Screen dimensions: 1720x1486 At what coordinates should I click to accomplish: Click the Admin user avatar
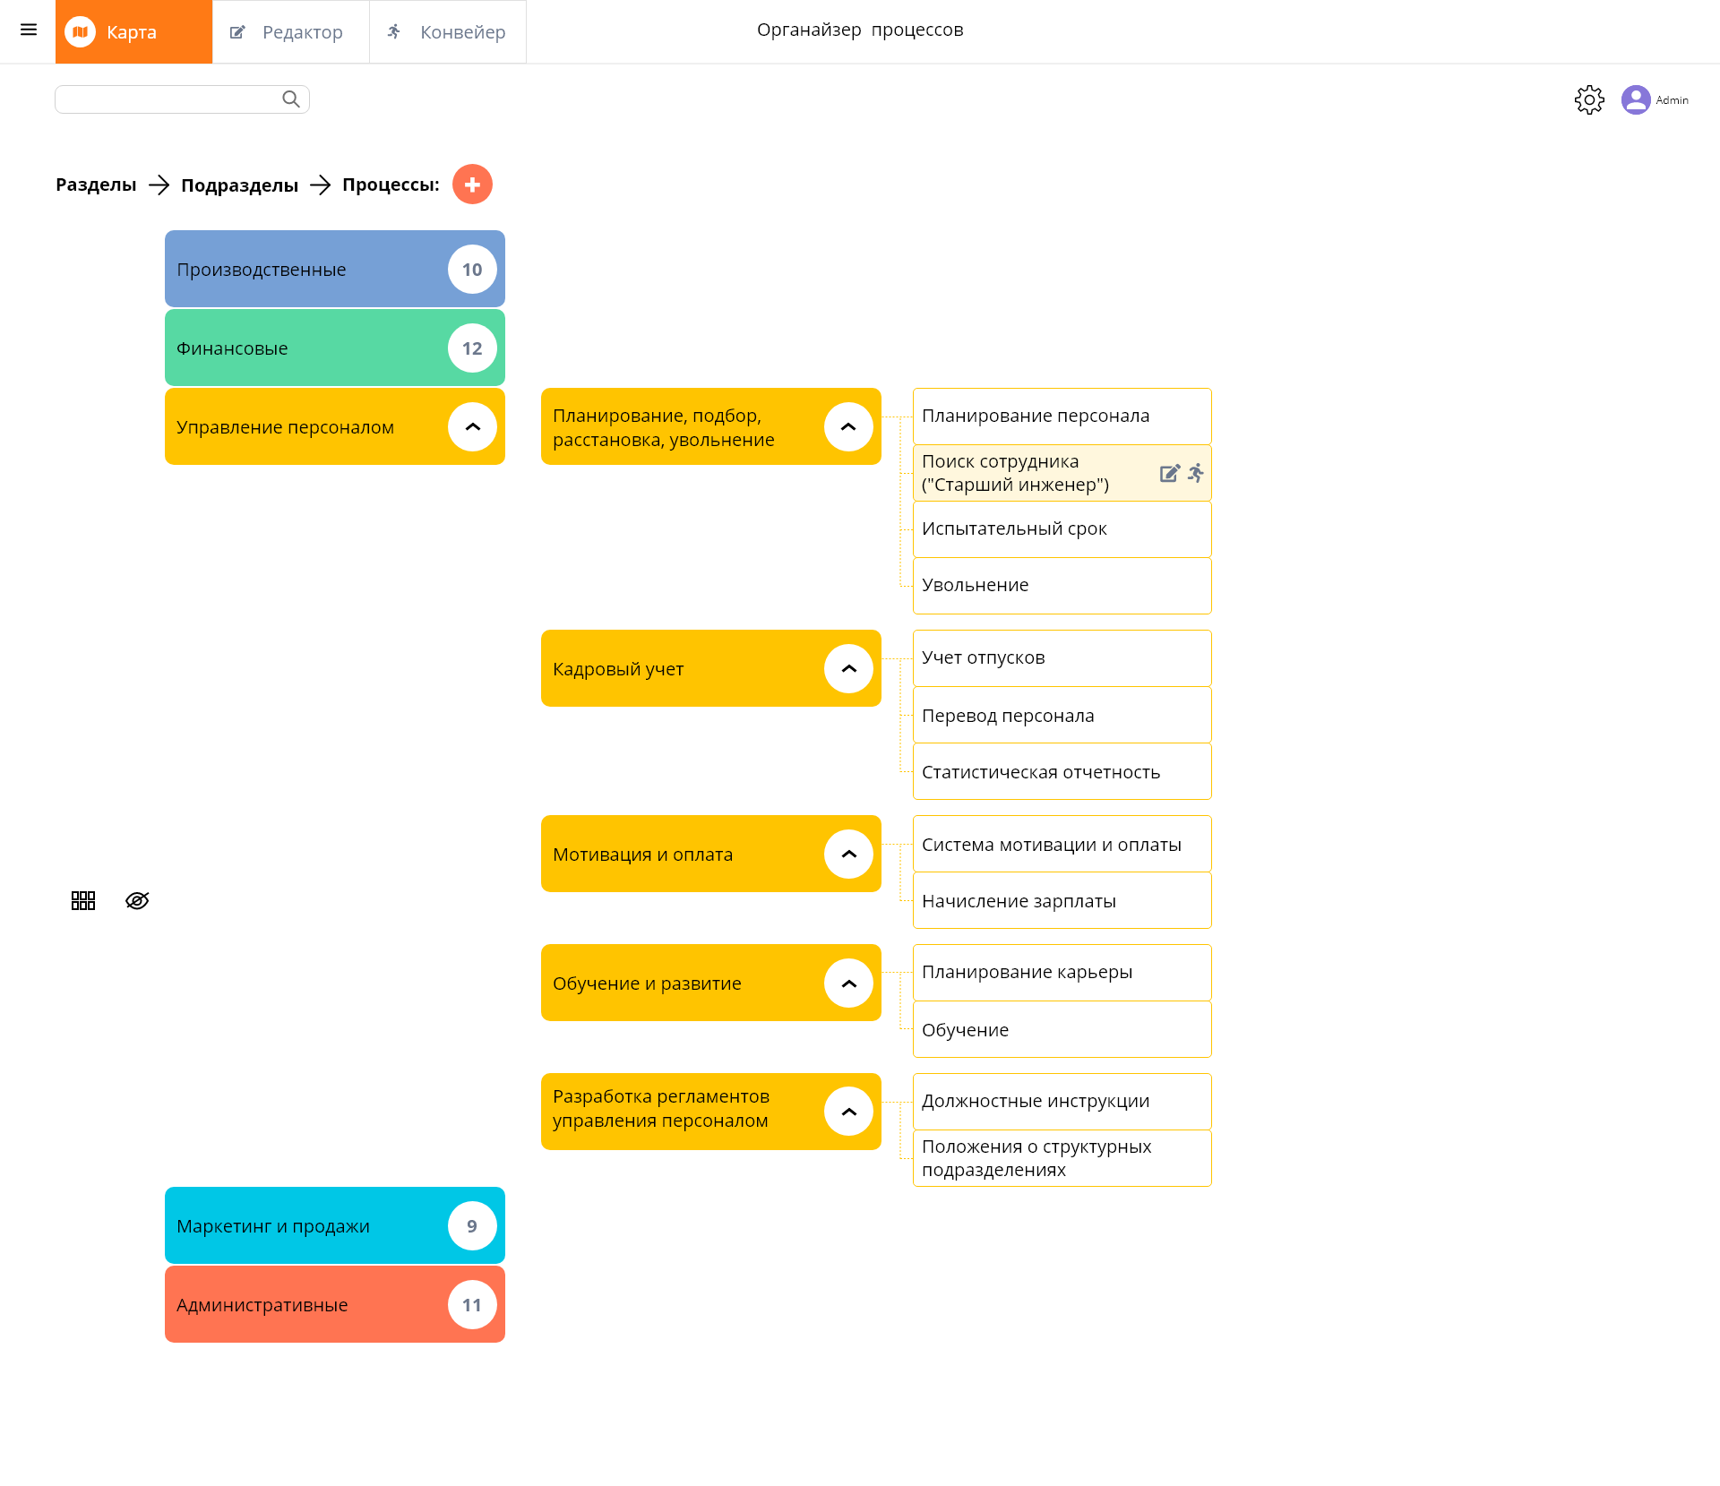[1636, 99]
